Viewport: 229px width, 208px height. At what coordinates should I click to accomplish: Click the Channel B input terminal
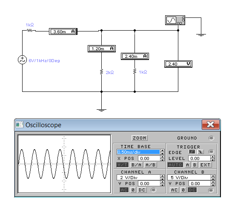(211, 190)
